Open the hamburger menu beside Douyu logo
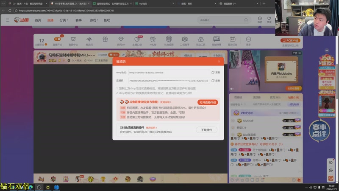 tap(8, 20)
